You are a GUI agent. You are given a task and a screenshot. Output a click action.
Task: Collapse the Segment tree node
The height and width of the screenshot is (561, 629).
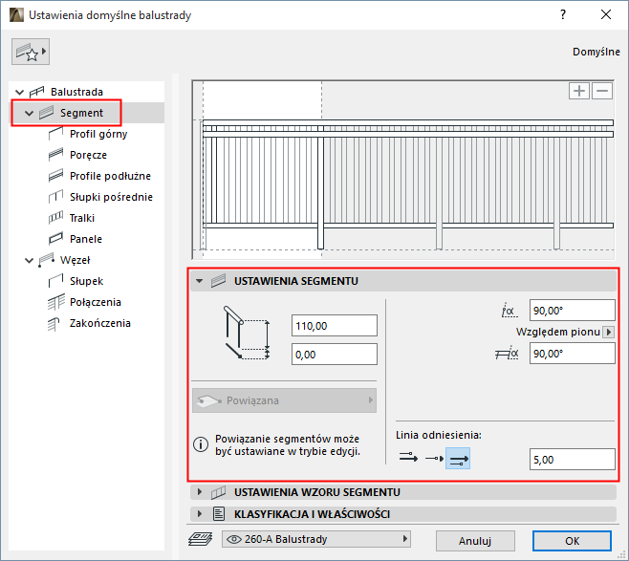tap(29, 113)
